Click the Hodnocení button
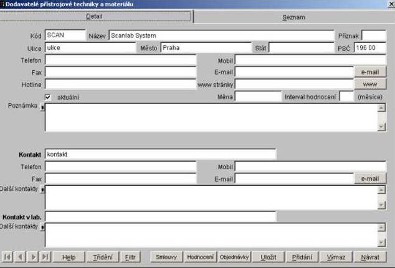 pos(201,257)
